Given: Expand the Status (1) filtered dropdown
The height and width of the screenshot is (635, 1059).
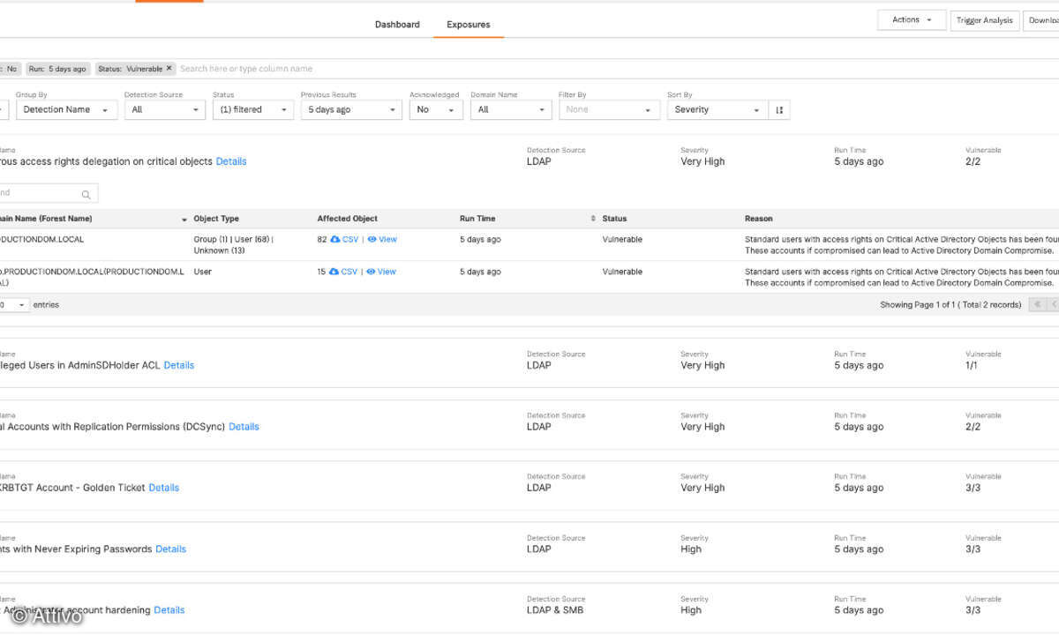Looking at the screenshot, I should 253,109.
